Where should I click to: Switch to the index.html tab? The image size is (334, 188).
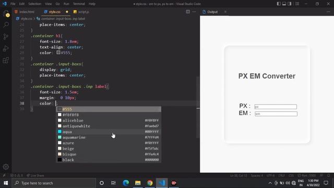tap(25, 12)
